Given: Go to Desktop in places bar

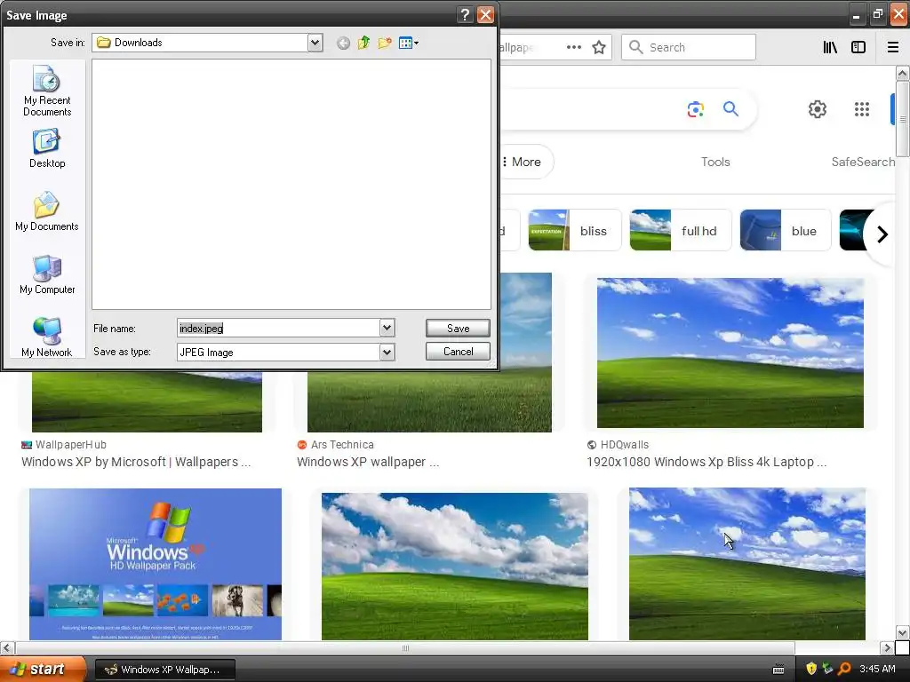Looking at the screenshot, I should pos(47,149).
